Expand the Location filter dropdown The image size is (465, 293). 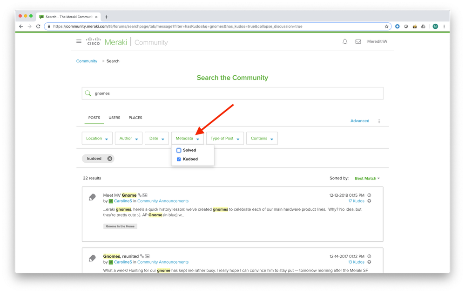pos(97,139)
